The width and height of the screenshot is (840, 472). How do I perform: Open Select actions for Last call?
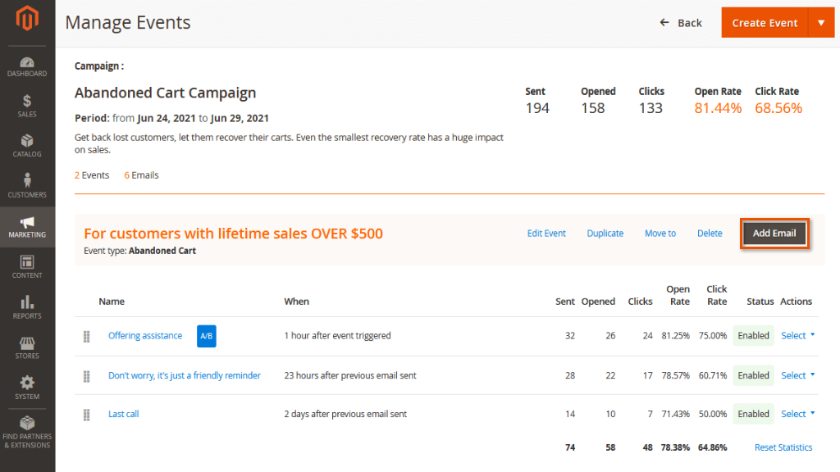coord(797,414)
